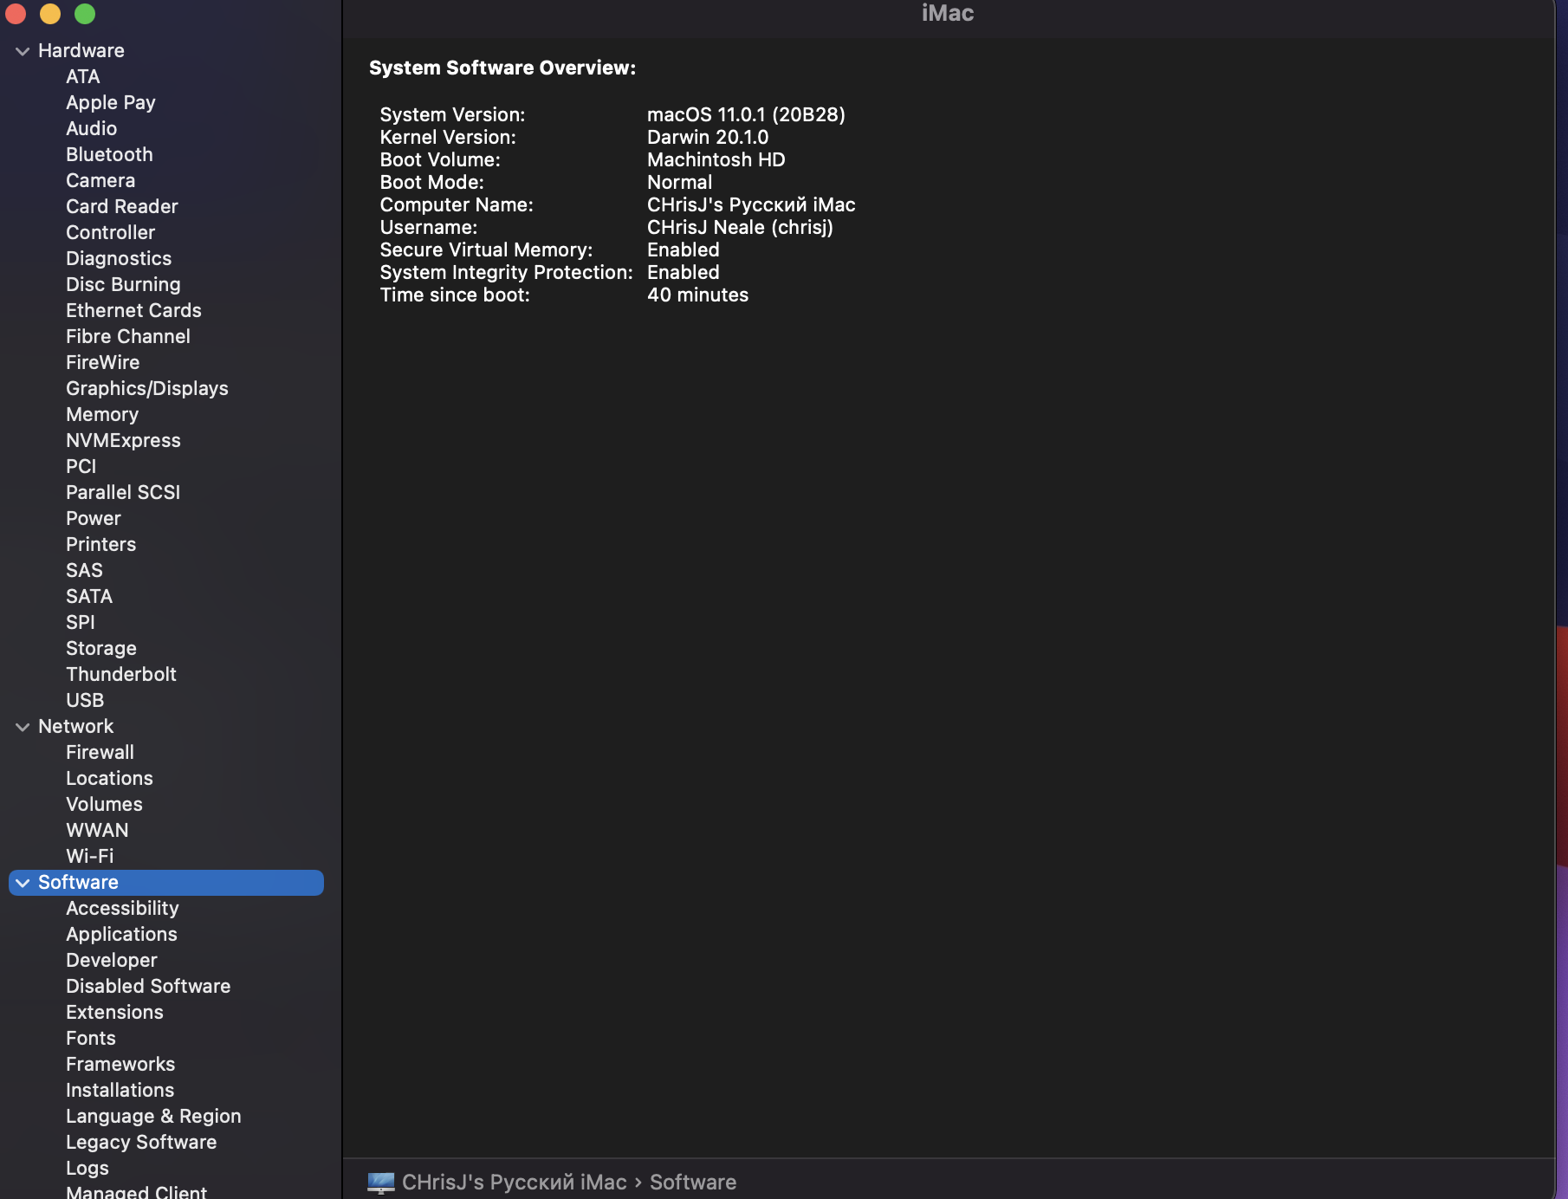Screen dimensions: 1568x1199
Task: Click the Darwin 20.1.0 kernel value
Action: (x=708, y=138)
